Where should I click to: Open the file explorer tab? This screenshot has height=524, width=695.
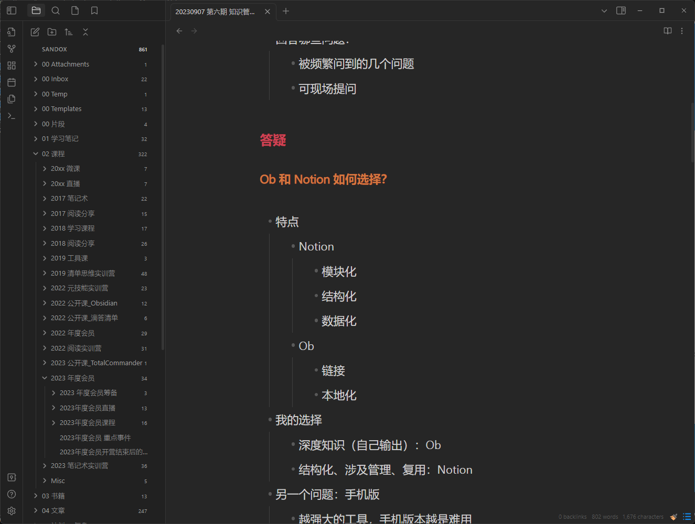click(x=36, y=10)
